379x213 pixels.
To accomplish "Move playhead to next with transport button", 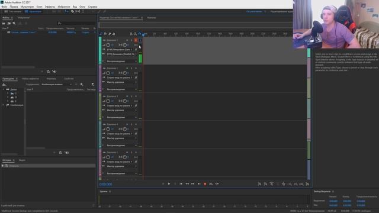I will pyautogui.click(x=199, y=184).
